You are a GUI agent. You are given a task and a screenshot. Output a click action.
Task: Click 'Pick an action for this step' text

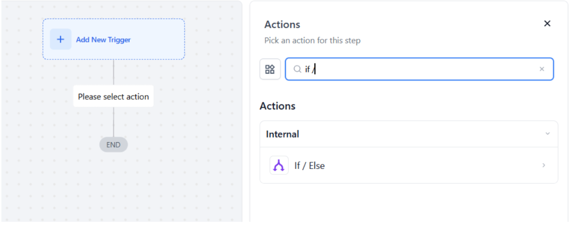coord(312,41)
